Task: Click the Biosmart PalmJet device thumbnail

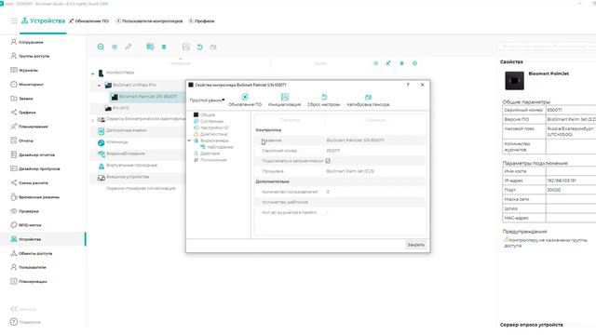Action: coord(514,81)
